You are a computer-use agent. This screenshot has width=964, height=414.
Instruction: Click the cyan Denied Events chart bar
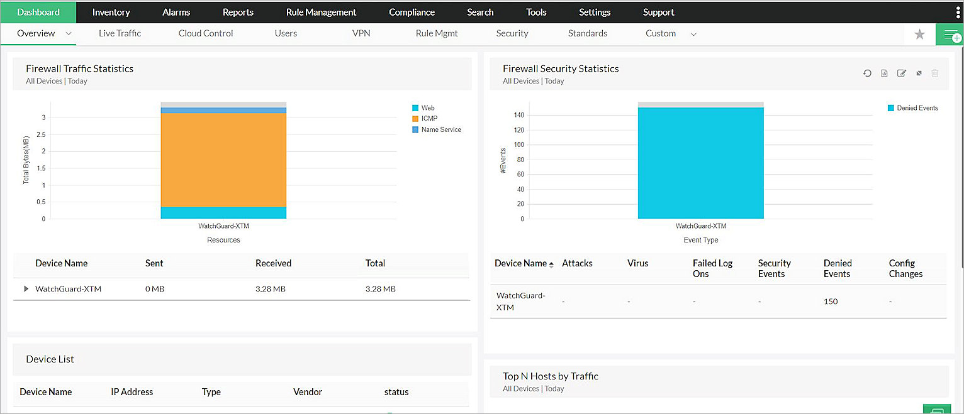(x=700, y=163)
